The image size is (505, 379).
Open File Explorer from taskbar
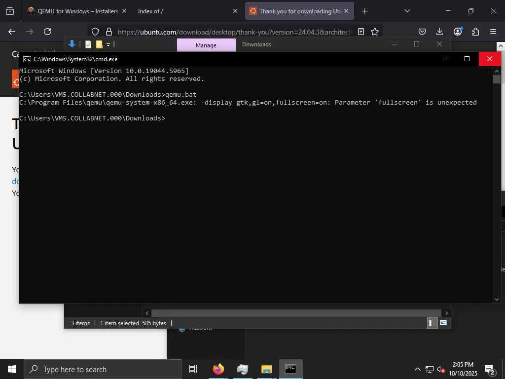(267, 369)
